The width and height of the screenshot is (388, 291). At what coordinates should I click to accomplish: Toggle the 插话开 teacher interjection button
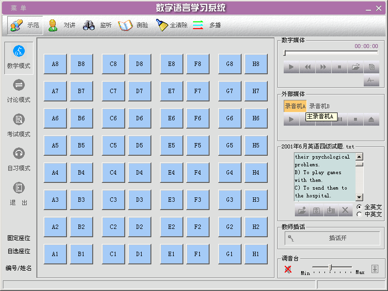click(332, 238)
